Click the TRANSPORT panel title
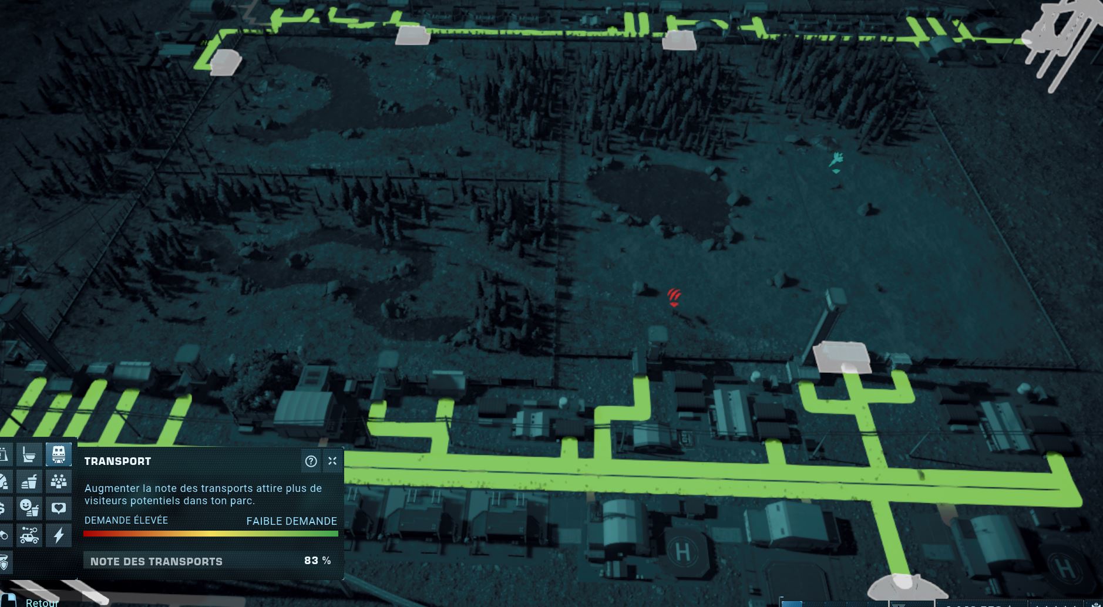Image resolution: width=1103 pixels, height=607 pixels. point(117,461)
